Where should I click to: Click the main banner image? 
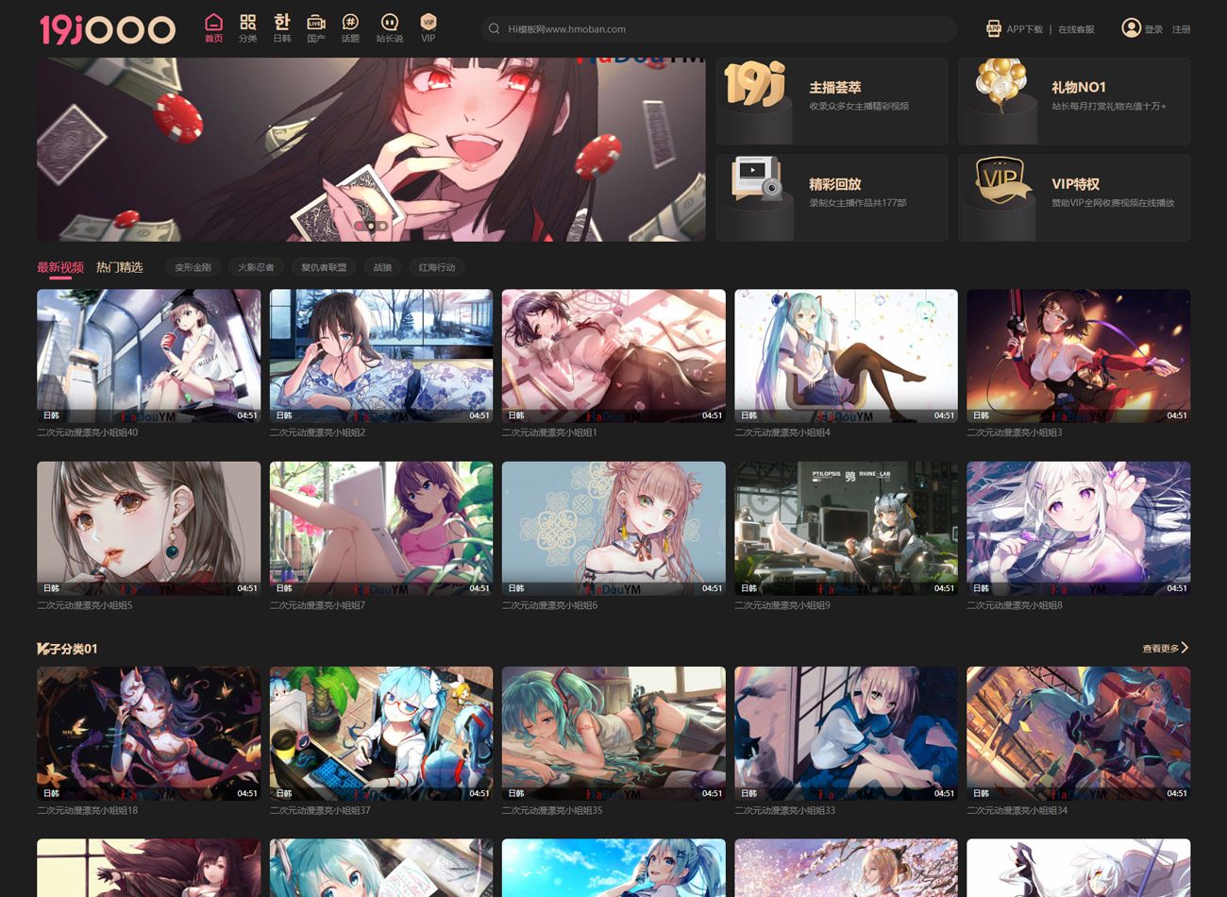(371, 149)
